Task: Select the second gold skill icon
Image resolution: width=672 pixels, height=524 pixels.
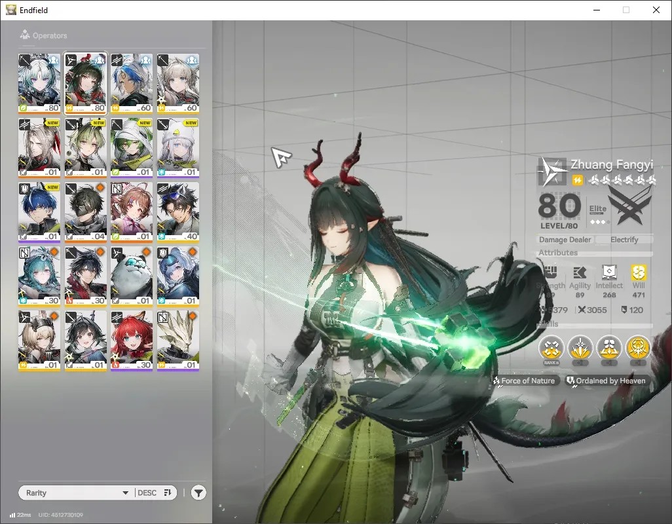Action: [x=580, y=348]
